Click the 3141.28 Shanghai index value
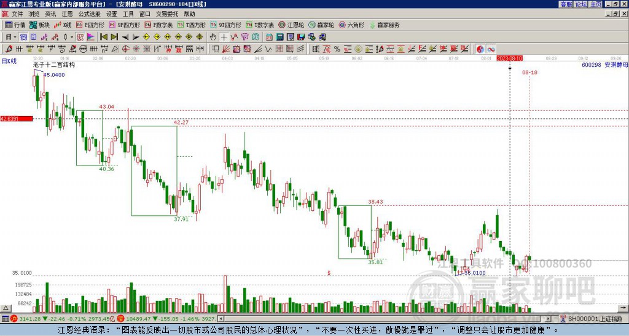The height and width of the screenshot is (336, 629). click(29, 319)
